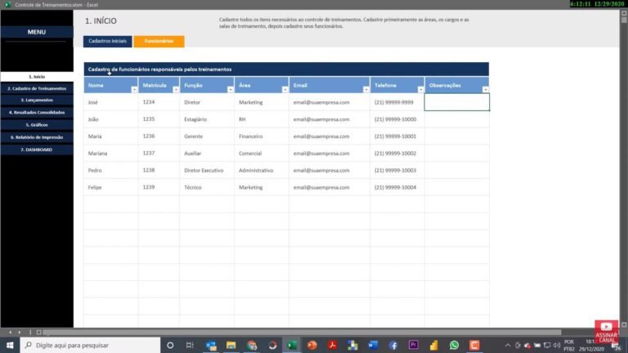The image size is (628, 353).
Task: Click the Gerente function cell
Action: (x=207, y=136)
